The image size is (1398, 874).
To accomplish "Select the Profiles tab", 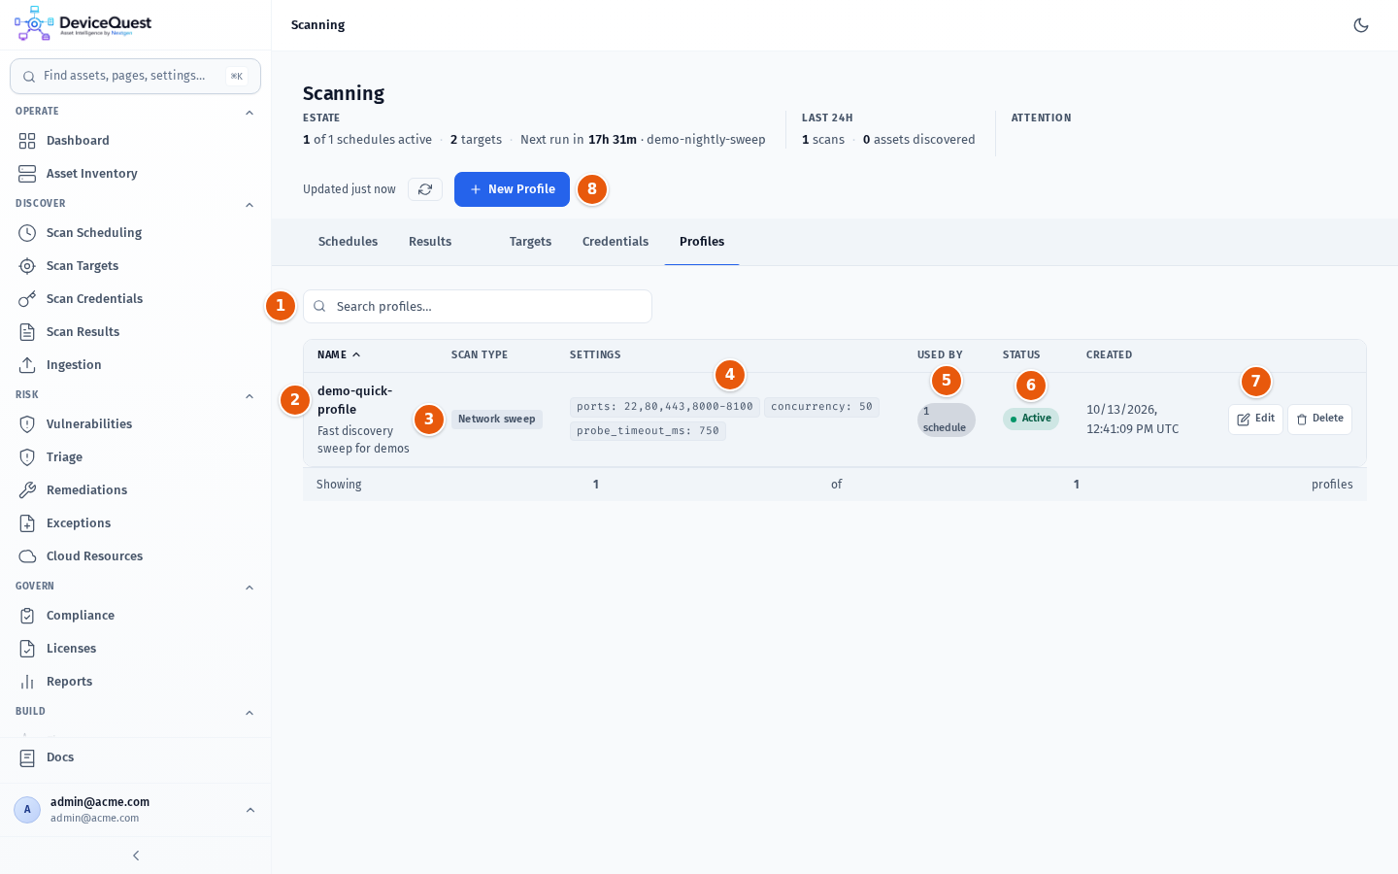I will 702,242.
